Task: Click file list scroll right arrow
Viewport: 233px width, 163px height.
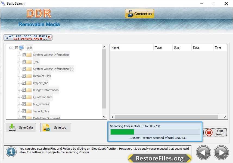Action: (x=225, y=117)
